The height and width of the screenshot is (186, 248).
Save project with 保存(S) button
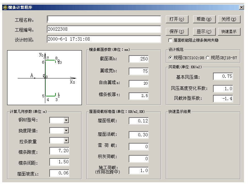click(177, 32)
